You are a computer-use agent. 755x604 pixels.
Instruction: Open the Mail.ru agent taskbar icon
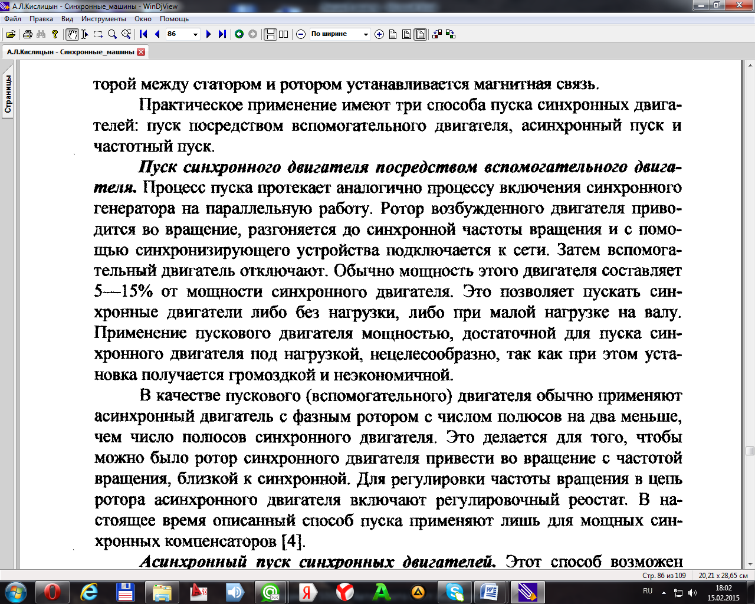pos(271,592)
